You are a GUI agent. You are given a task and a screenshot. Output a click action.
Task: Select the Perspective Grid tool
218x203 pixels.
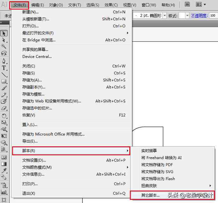[x=4, y=149]
